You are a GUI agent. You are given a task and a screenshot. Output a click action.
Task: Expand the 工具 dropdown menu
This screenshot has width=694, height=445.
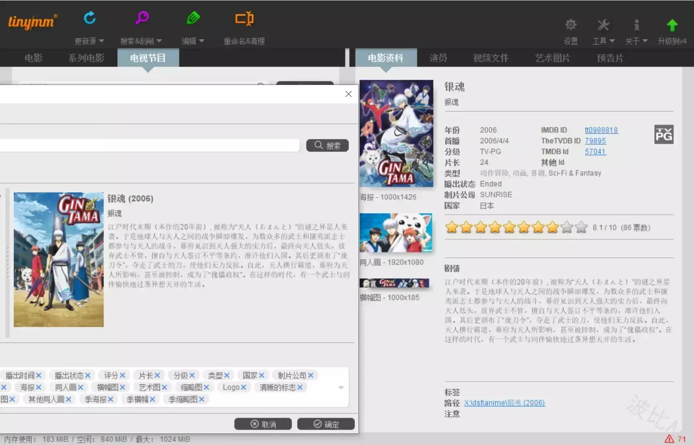point(612,41)
